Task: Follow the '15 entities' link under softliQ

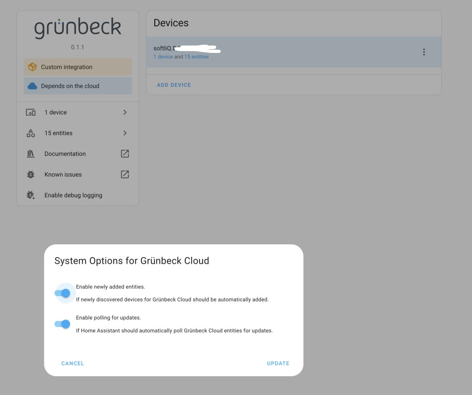Action: click(x=197, y=57)
